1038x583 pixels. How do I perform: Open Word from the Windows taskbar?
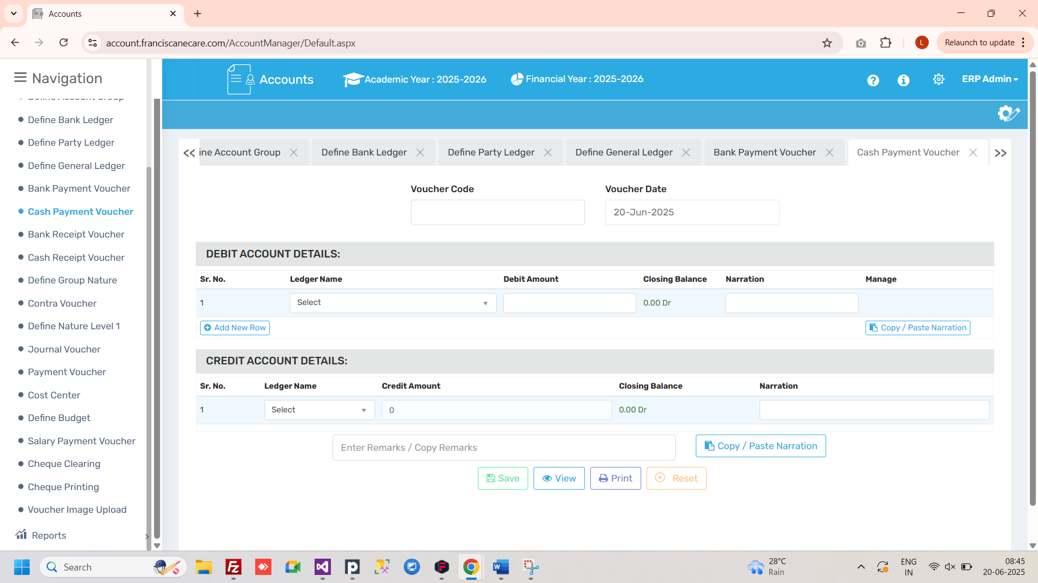coord(501,567)
